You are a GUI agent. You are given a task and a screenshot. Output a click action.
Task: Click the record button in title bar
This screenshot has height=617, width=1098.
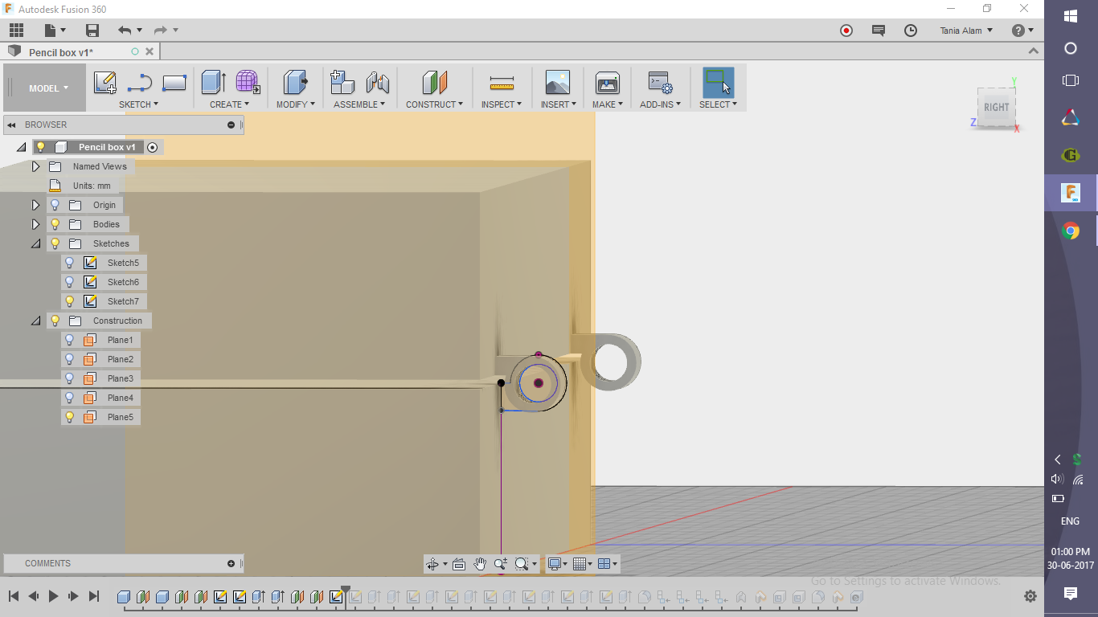846,31
